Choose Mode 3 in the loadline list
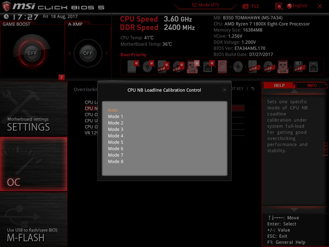Image resolution: width=329 pixels, height=247 pixels. click(x=116, y=129)
